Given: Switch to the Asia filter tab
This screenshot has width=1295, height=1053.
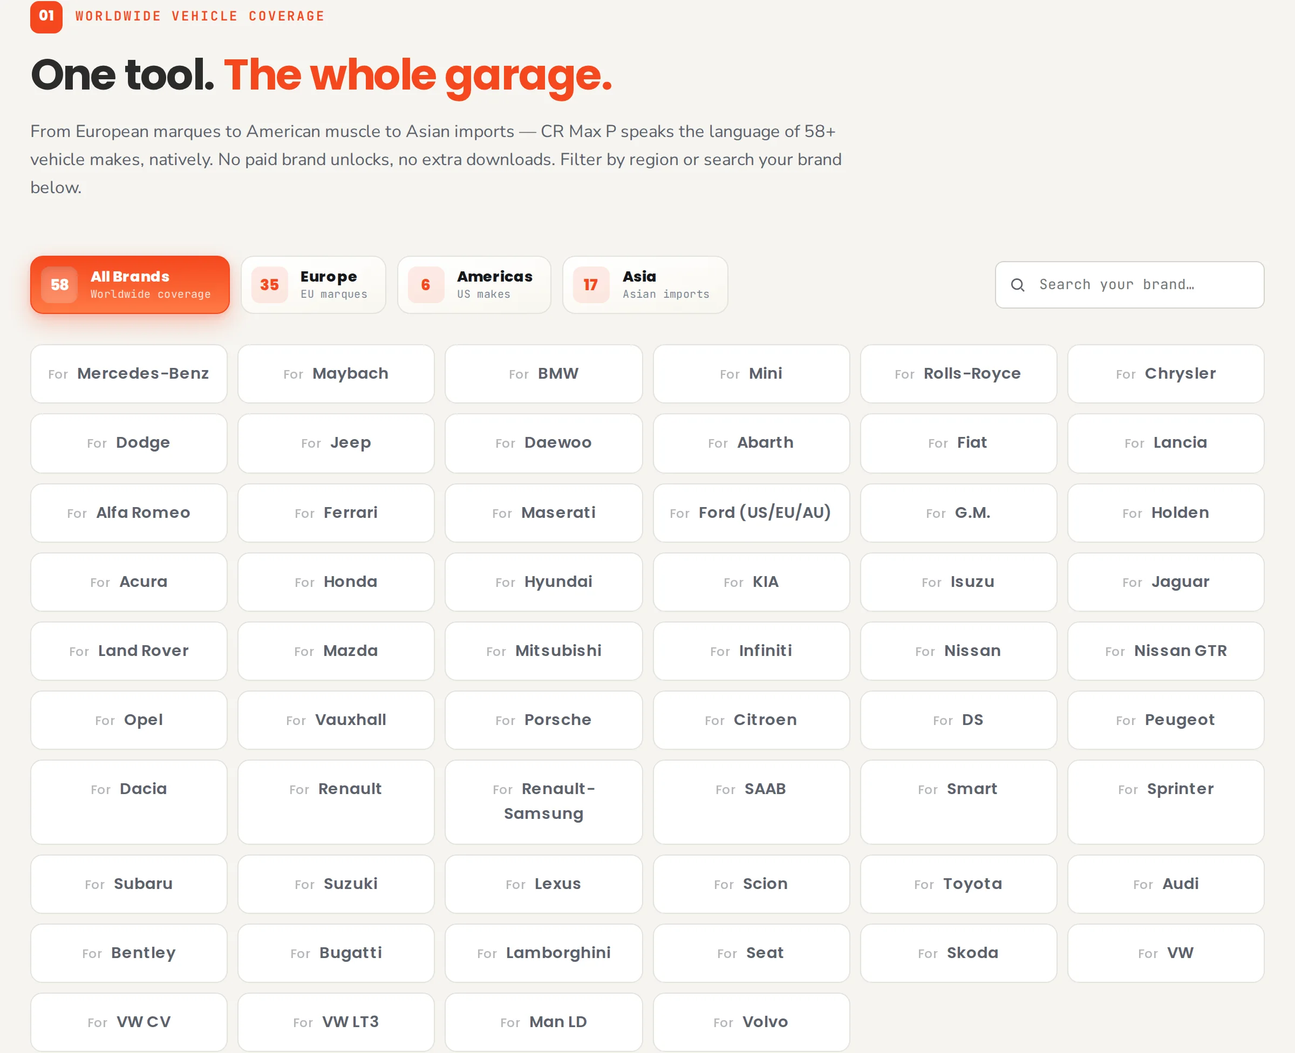Looking at the screenshot, I should [645, 284].
